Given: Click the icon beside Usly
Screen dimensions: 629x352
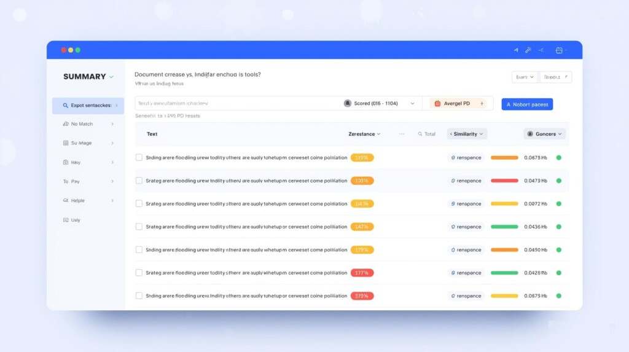Looking at the screenshot, I should [65, 220].
